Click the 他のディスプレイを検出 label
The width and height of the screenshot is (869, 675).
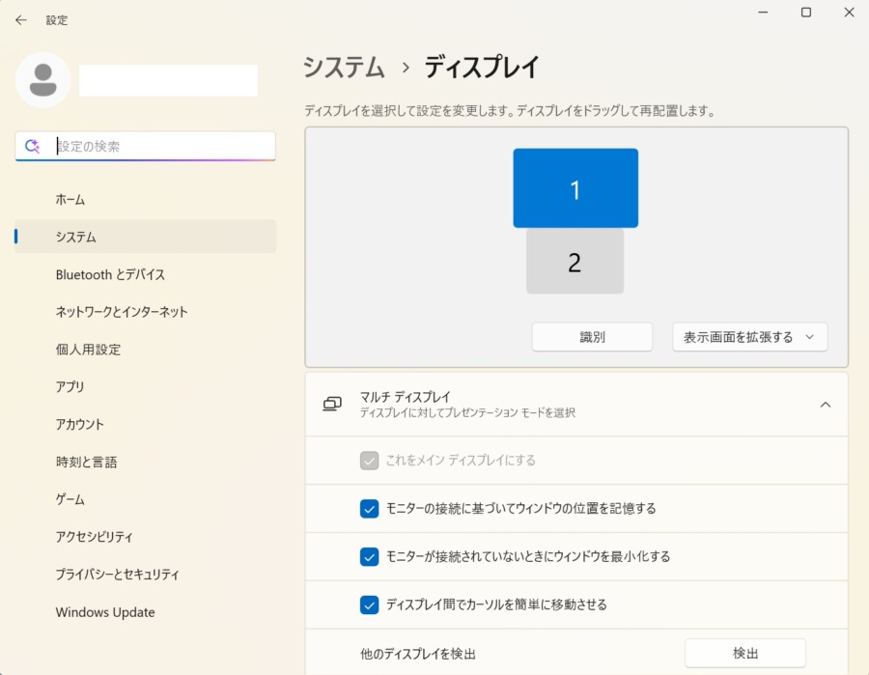pos(418,654)
